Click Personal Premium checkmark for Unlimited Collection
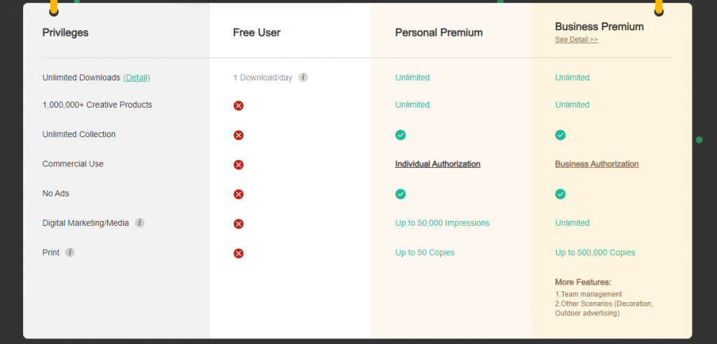 pyautogui.click(x=401, y=135)
